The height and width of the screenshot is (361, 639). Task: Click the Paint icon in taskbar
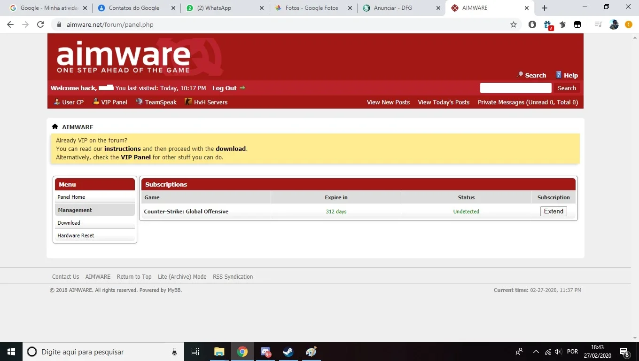click(311, 352)
